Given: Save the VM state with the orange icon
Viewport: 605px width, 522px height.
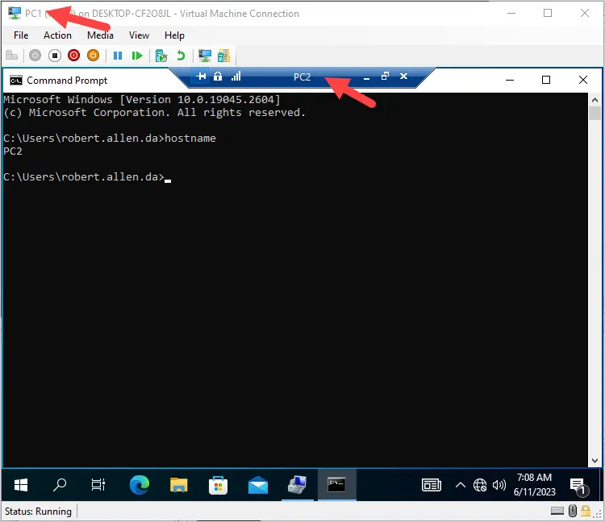Looking at the screenshot, I should [93, 56].
